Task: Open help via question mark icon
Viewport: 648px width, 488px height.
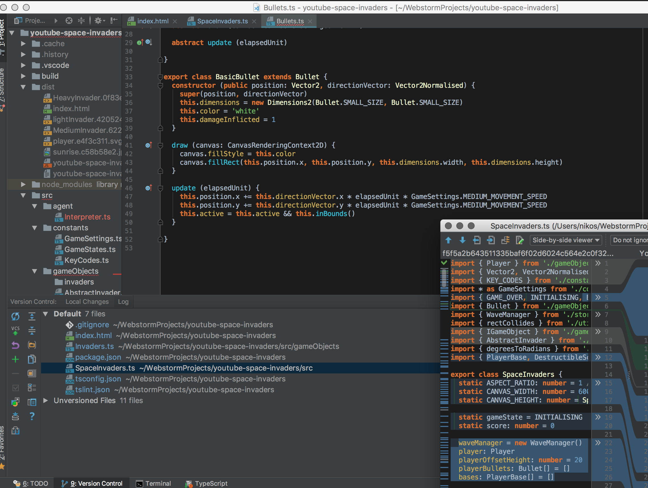Action: click(x=32, y=416)
